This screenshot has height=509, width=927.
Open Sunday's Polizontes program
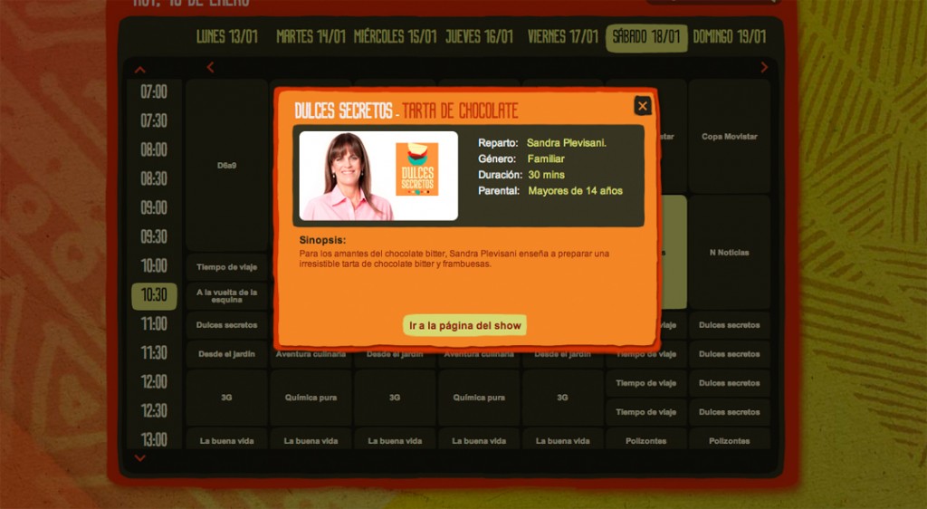pos(730,440)
